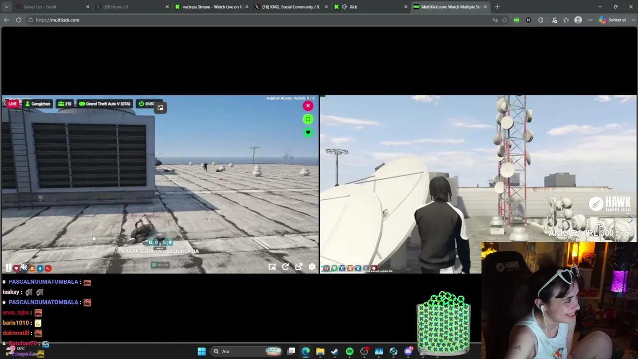The height and width of the screenshot is (359, 638).
Task: Open the tab search dropdown in title bar
Action: click(x=6, y=7)
